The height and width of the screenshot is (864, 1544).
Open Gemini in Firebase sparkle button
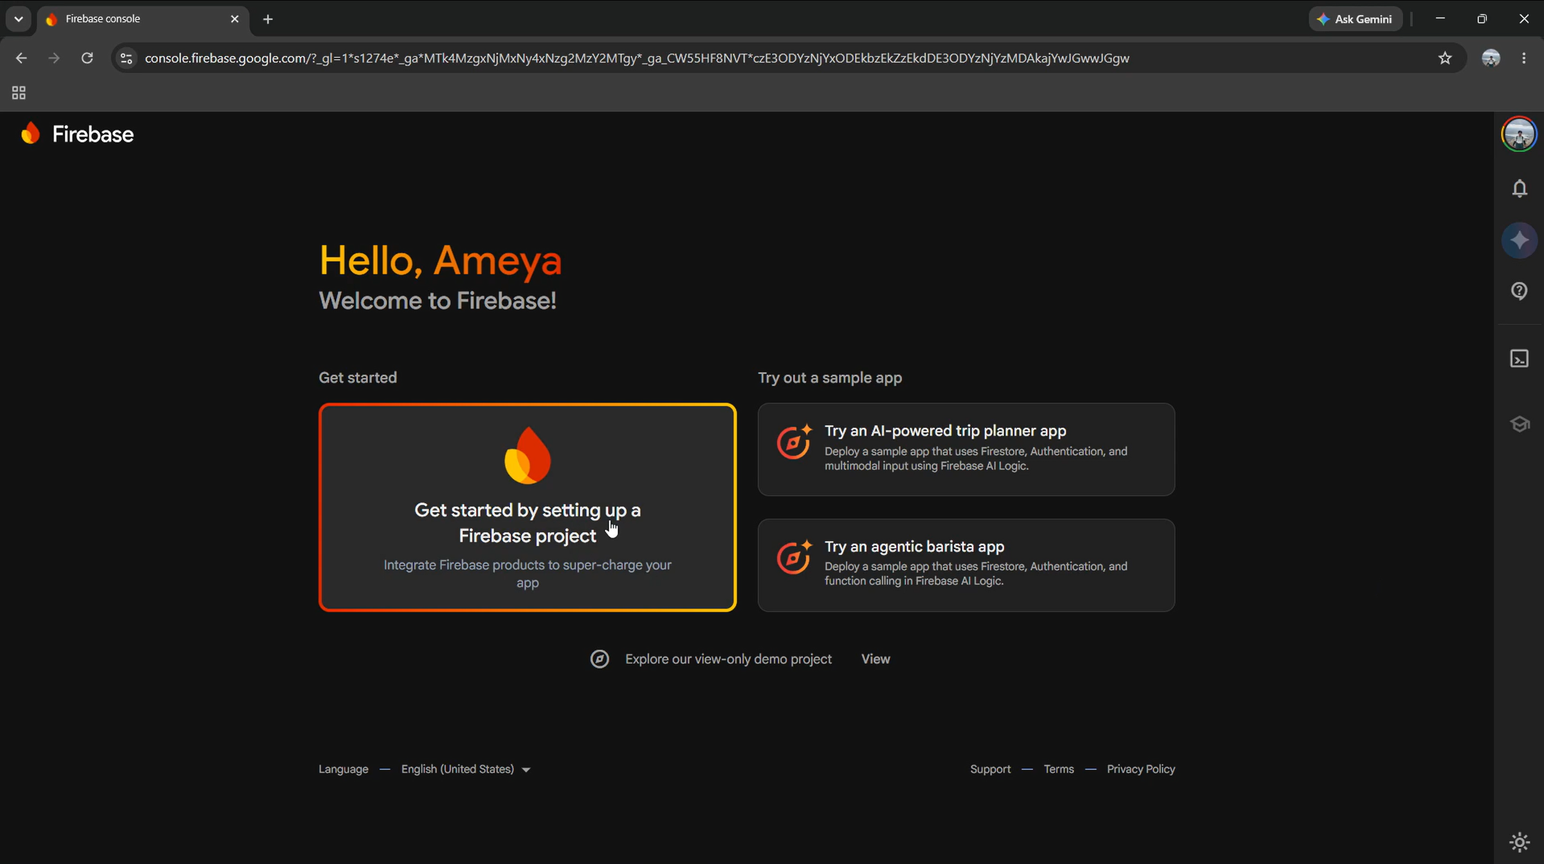coord(1520,241)
